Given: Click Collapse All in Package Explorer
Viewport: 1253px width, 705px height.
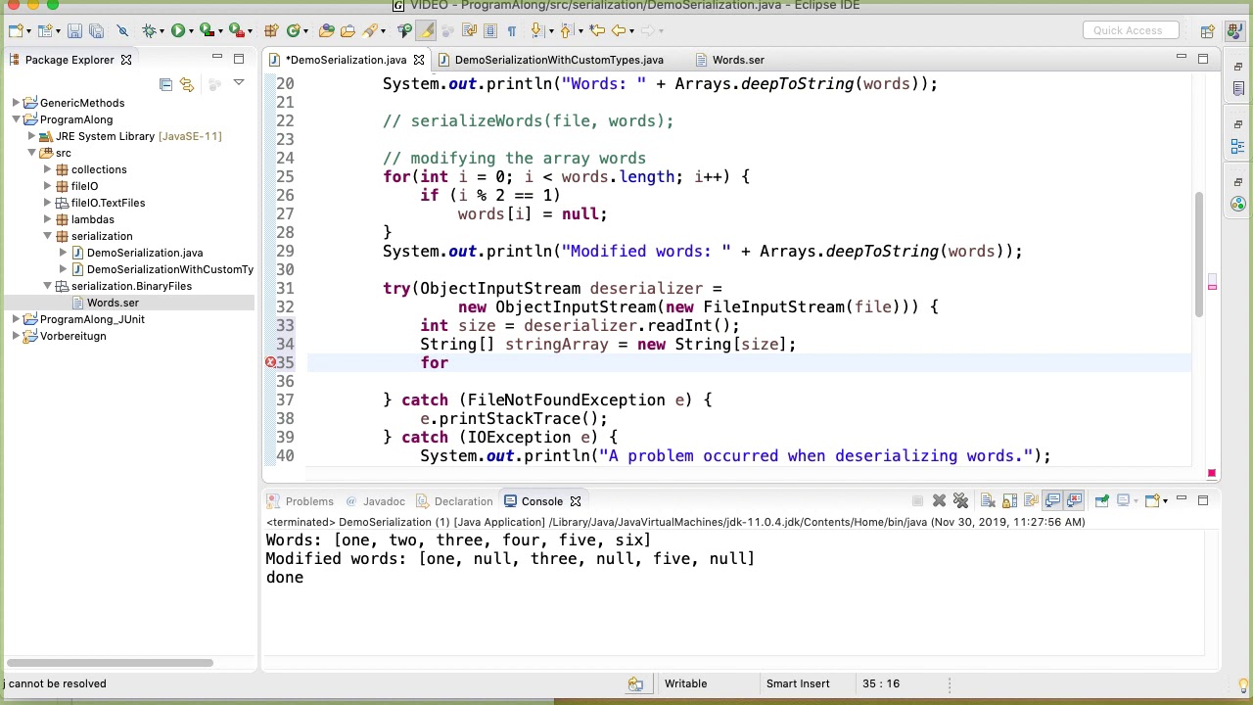Looking at the screenshot, I should pyautogui.click(x=165, y=85).
